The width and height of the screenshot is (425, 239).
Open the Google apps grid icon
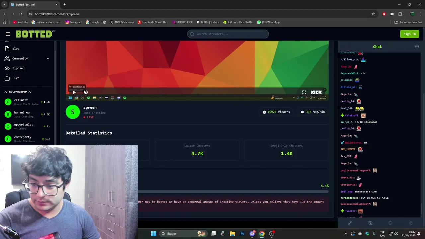click(4, 22)
